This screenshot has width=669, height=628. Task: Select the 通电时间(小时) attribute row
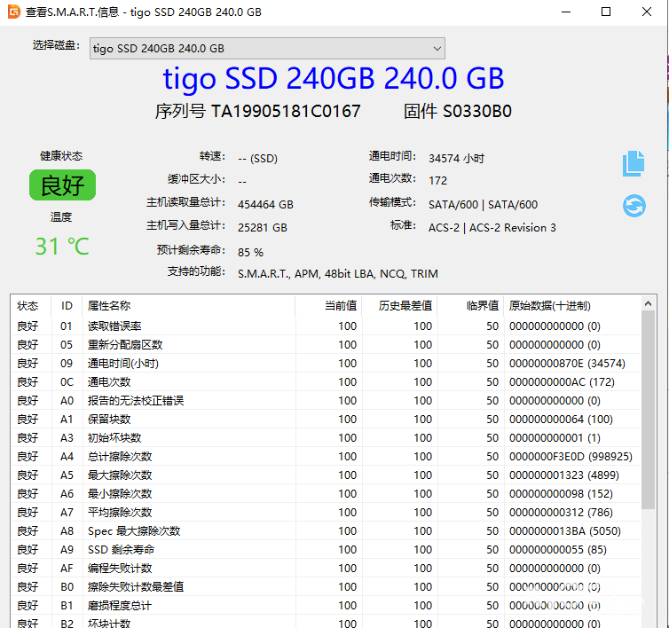122,363
